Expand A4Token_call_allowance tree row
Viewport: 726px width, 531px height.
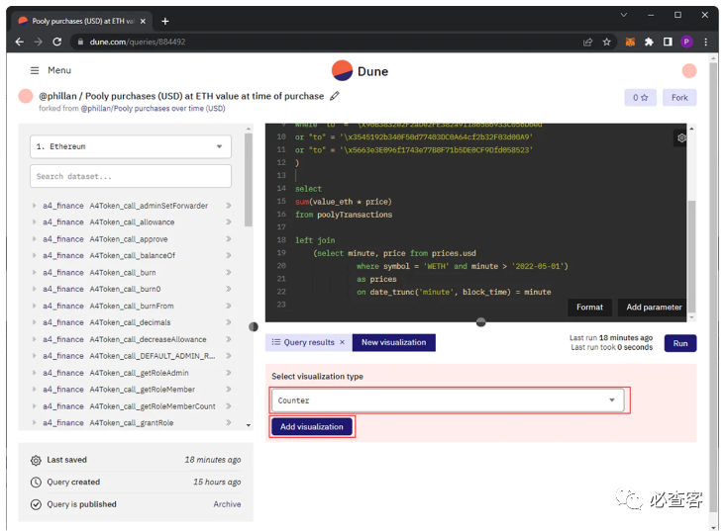(35, 221)
